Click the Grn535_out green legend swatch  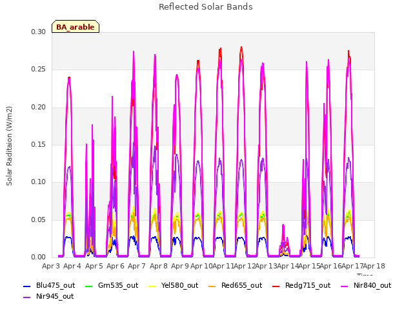(89, 286)
